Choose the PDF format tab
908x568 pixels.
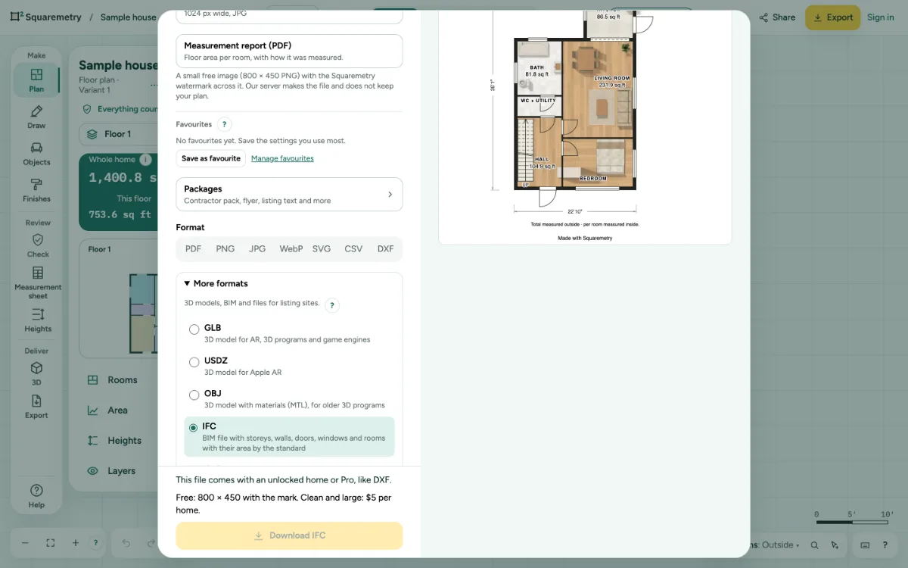(193, 249)
